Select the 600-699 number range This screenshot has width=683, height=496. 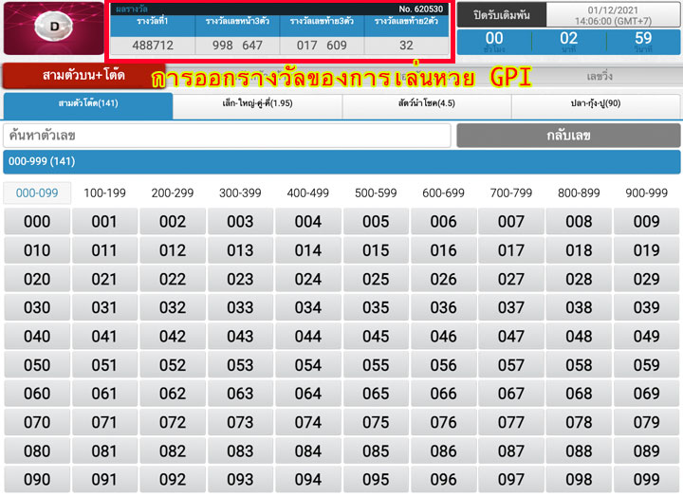pyautogui.click(x=443, y=193)
